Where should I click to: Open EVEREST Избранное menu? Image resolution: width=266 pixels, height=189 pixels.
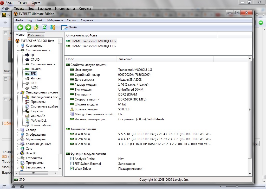[55, 20]
